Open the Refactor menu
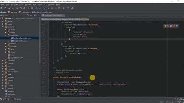Viewport: 184px width, 103px height. click(28, 5)
